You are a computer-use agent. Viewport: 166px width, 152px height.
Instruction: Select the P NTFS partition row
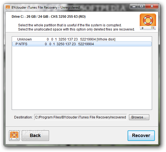point(82,44)
